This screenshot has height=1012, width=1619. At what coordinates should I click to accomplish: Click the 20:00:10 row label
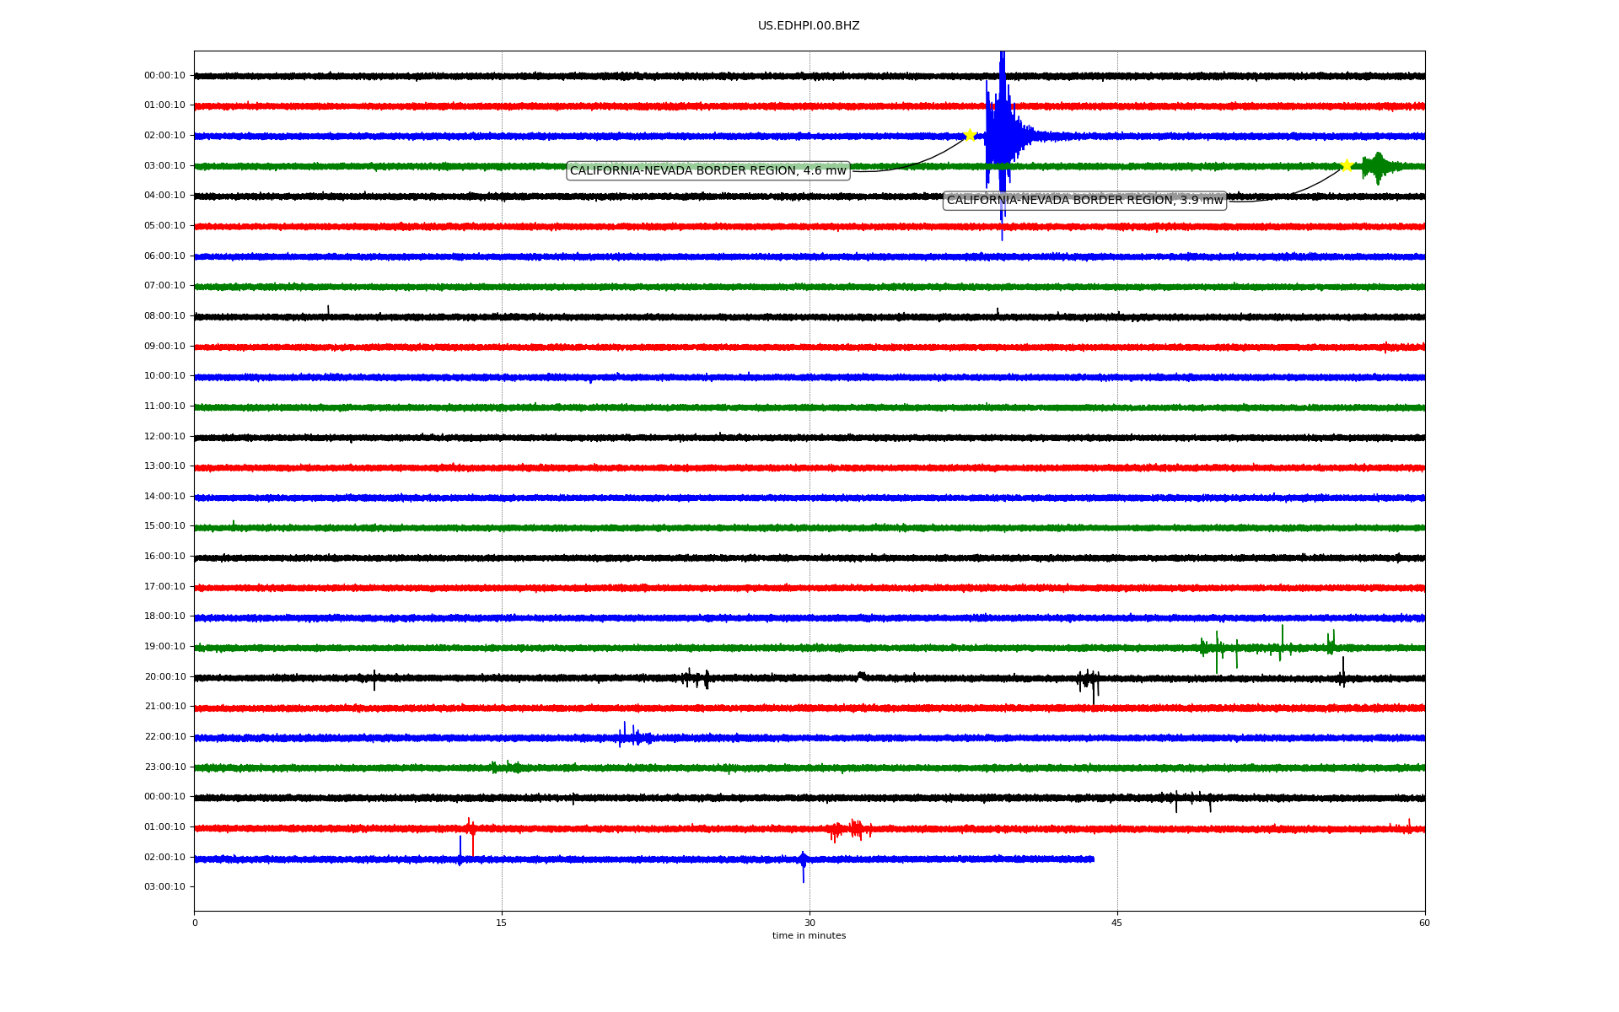tap(164, 677)
